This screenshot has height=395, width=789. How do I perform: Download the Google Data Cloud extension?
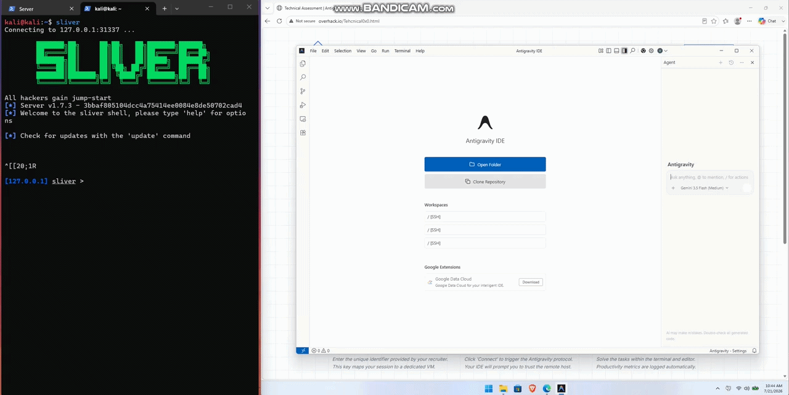point(531,282)
